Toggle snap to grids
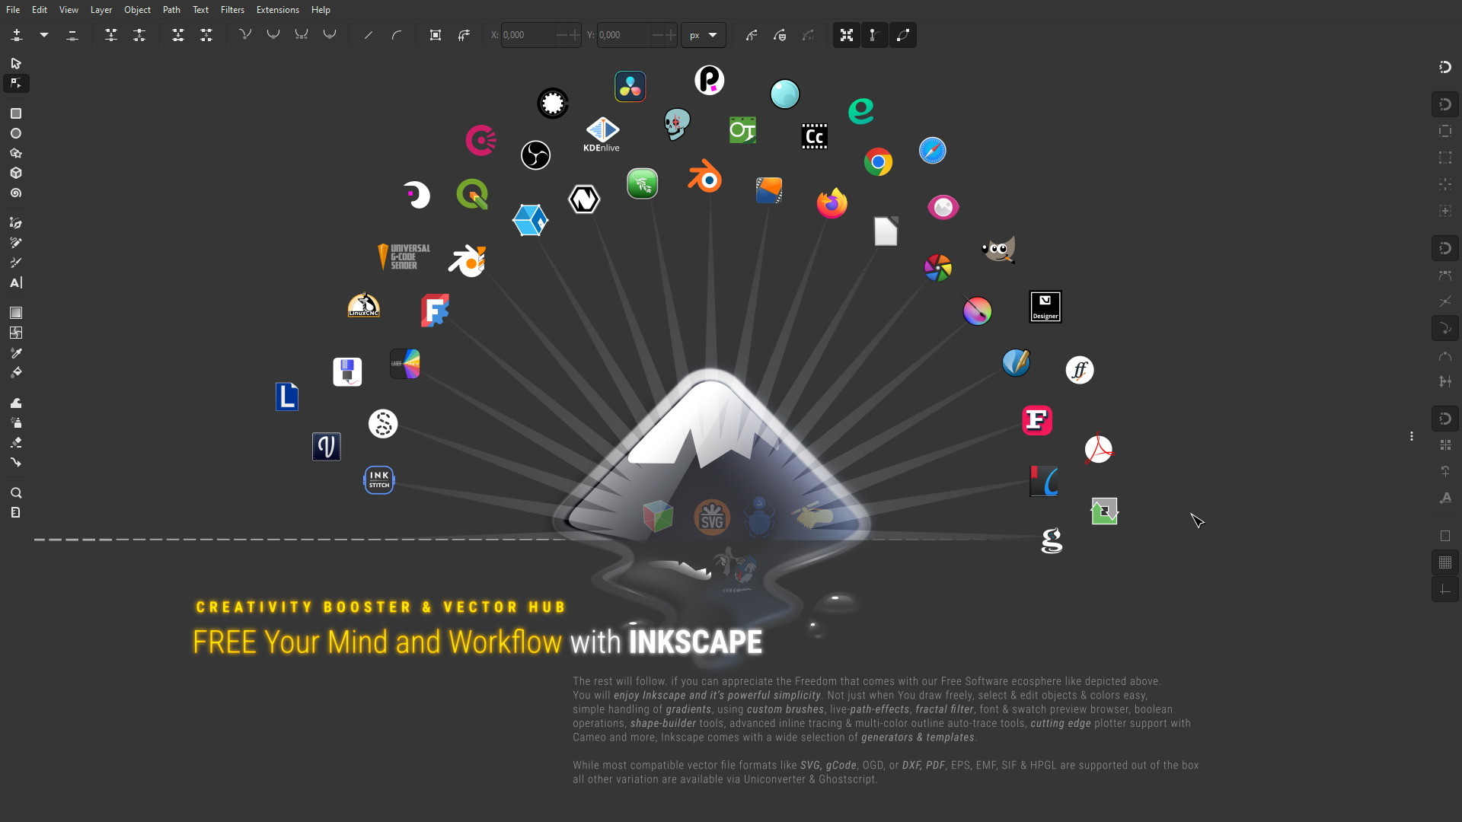Screen dimensions: 1462x822 pyautogui.click(x=1445, y=562)
